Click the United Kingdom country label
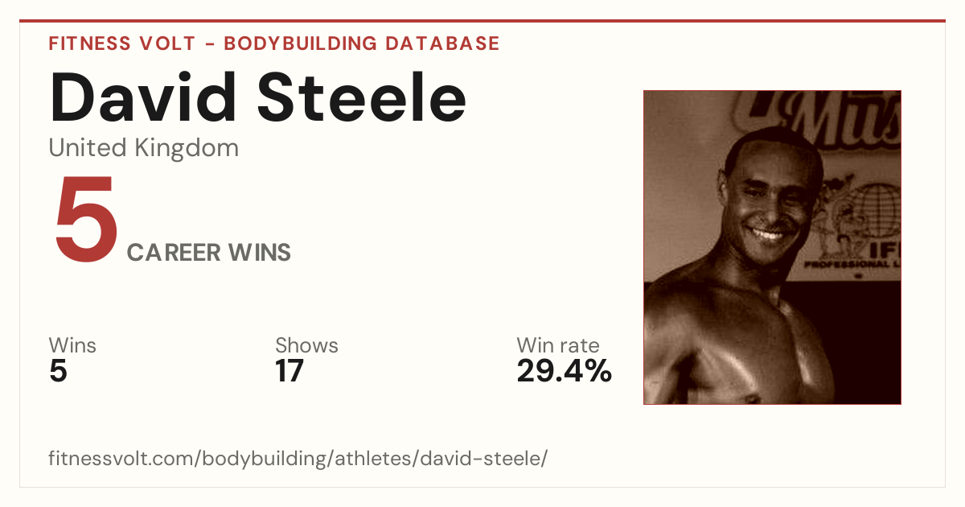 (144, 148)
